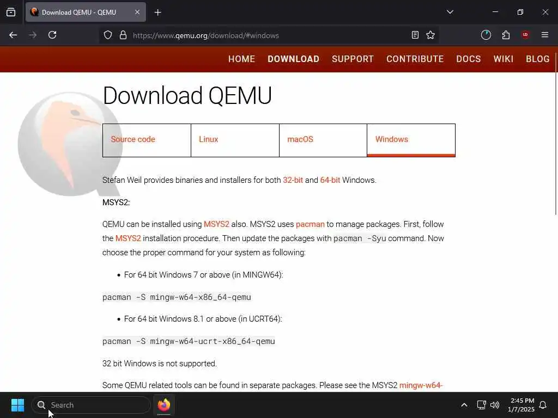558x418 pixels.
Task: Open the DOCS nav item
Action: 468,59
